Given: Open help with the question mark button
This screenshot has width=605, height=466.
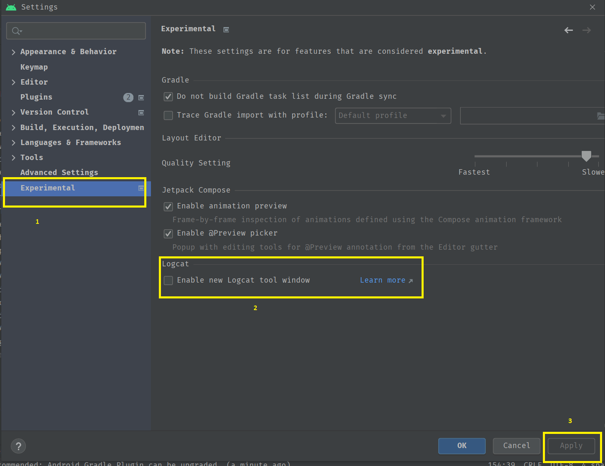Looking at the screenshot, I should [18, 446].
